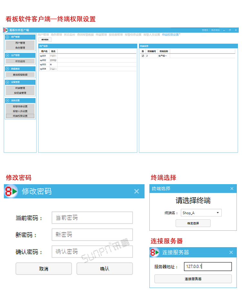Select user row sp002
Viewport: 242px width, 307px height.
[87, 60]
